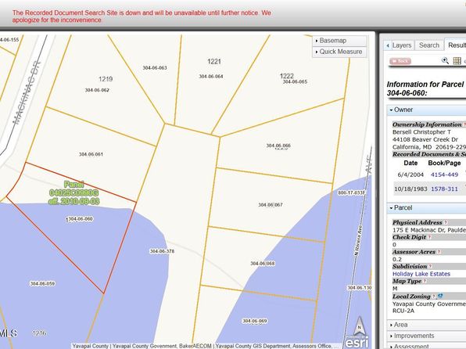Click the Esri logo on the map
Screen dimensions: 466x349
(357, 342)
